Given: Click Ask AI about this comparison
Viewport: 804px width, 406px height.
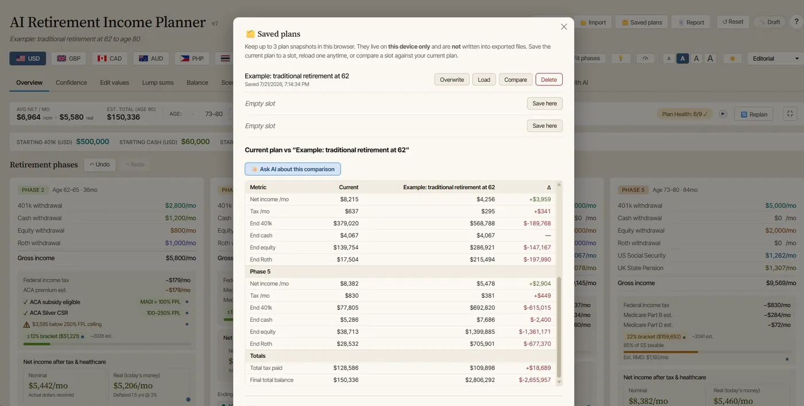Looking at the screenshot, I should click(293, 169).
